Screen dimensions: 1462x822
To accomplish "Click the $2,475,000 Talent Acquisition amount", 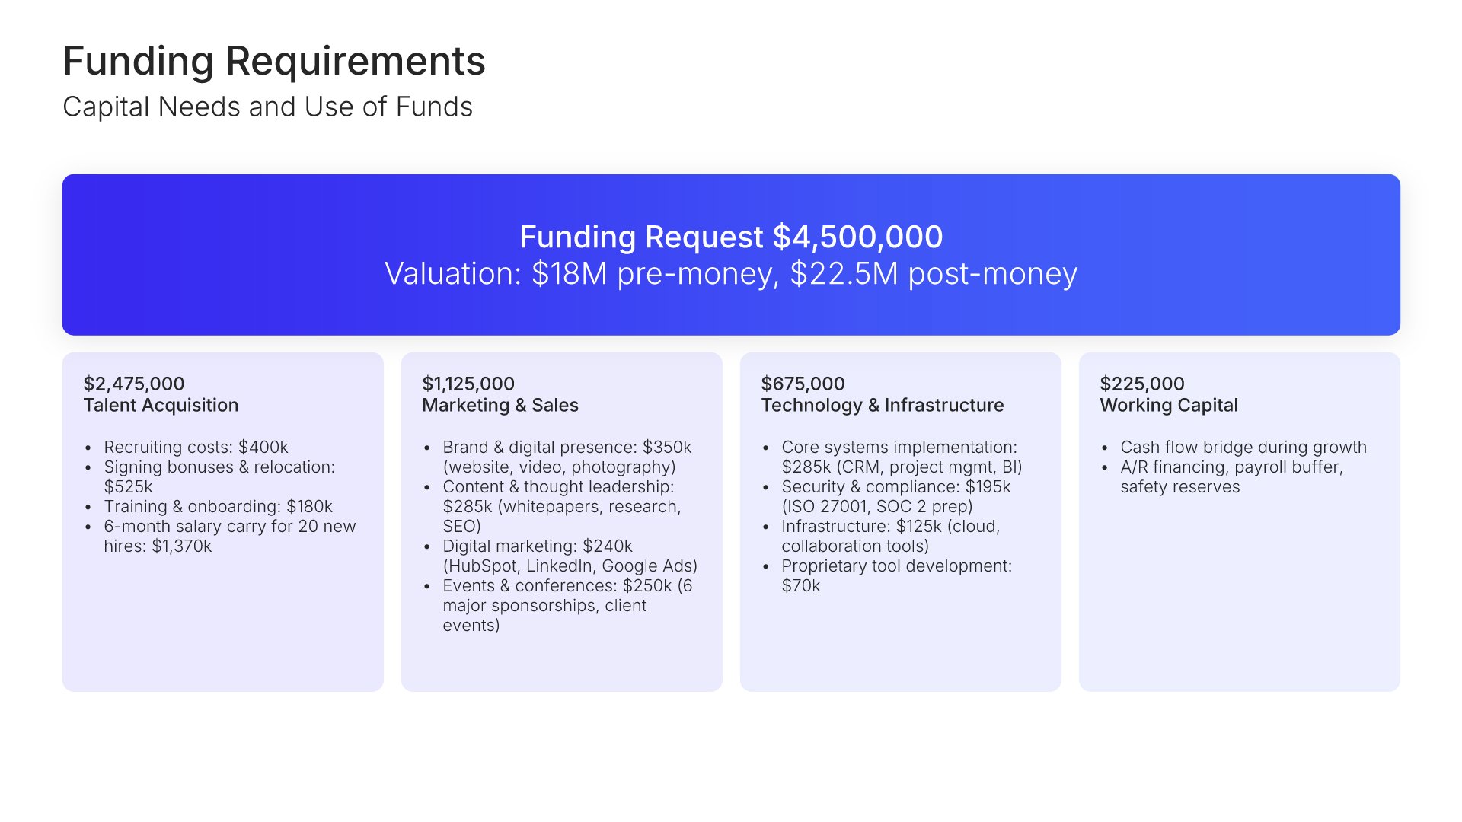I will [134, 384].
